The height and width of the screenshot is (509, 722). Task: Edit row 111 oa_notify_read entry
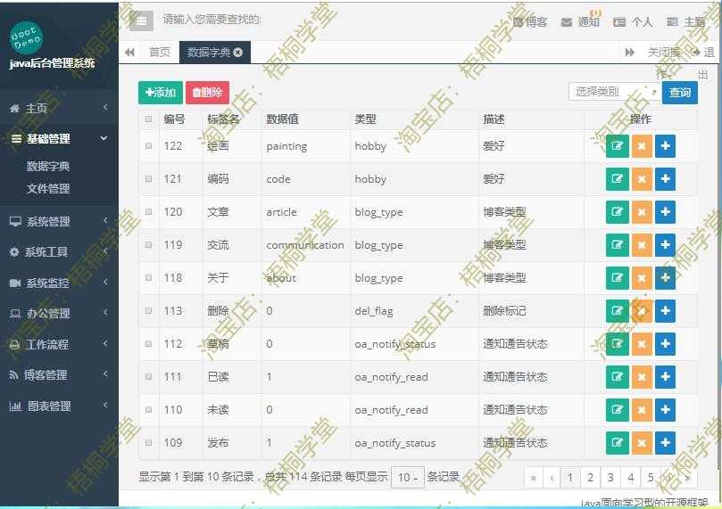click(617, 377)
